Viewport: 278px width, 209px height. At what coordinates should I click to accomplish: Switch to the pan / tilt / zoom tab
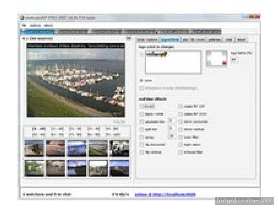click(x=194, y=40)
